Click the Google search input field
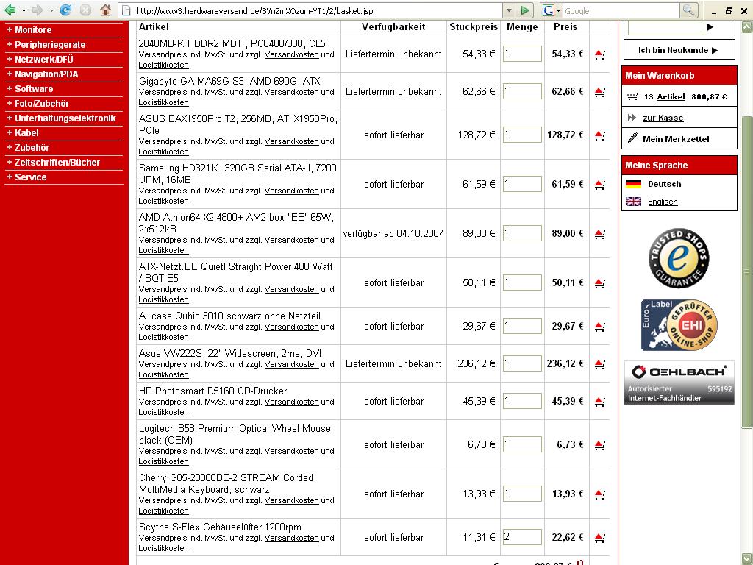Image resolution: width=753 pixels, height=565 pixels. [621, 10]
